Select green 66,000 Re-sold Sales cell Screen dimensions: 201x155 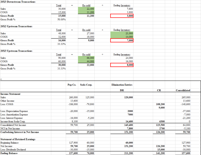click(86, 58)
